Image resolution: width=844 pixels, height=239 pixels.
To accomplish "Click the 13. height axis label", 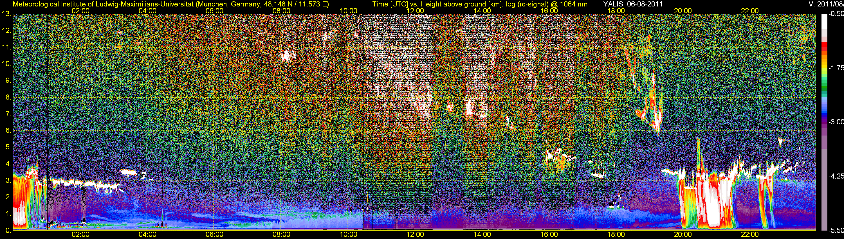I will coord(6,14).
